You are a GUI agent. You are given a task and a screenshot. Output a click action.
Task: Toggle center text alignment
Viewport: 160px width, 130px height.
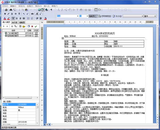click(x=17, y=18)
